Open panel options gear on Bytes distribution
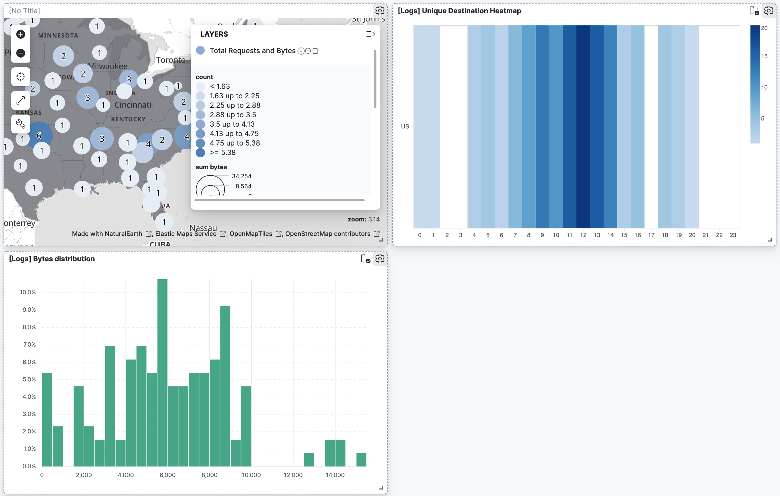 coord(380,259)
